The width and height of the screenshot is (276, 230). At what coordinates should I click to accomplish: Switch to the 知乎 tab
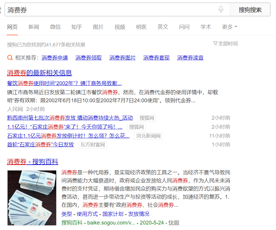77,27
